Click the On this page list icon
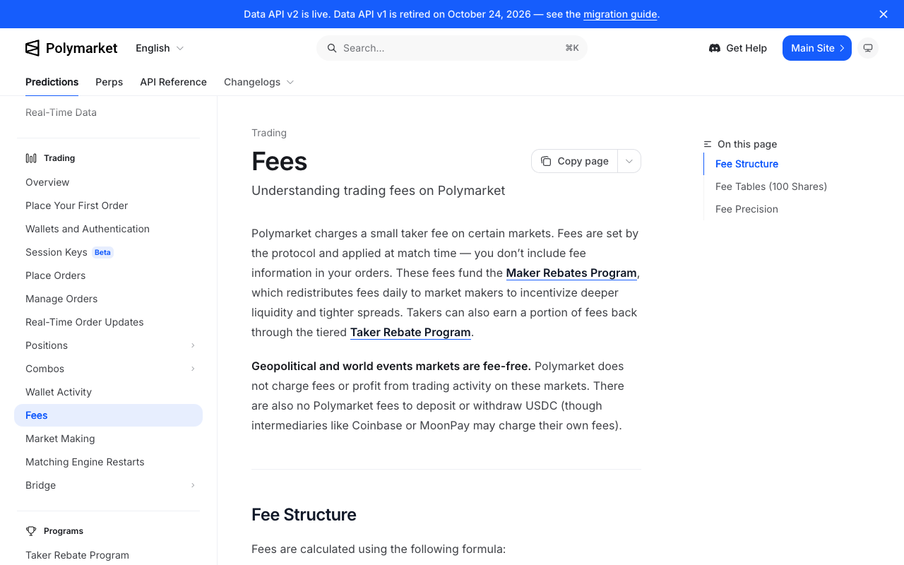 (x=708, y=144)
